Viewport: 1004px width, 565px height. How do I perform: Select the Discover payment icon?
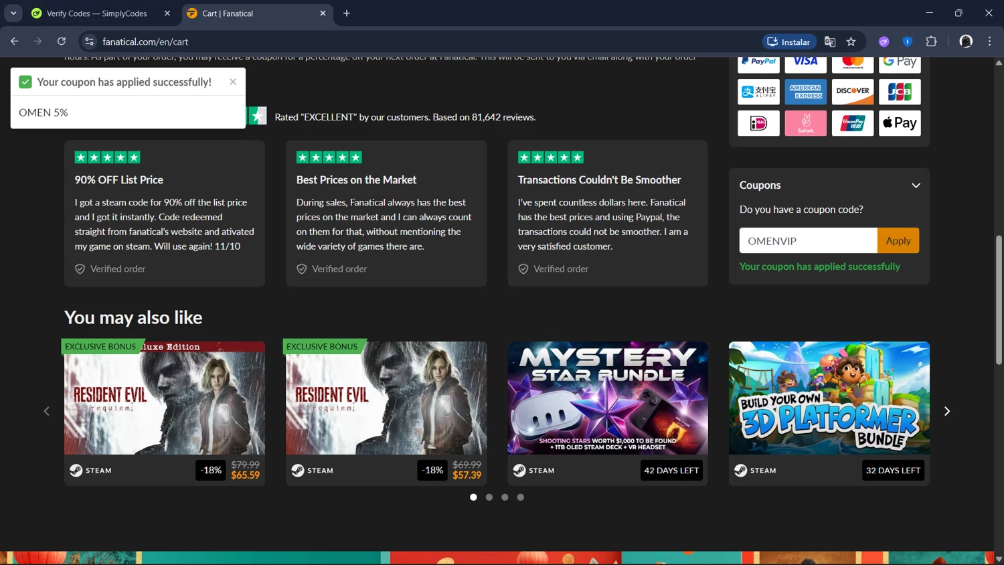coord(853,92)
